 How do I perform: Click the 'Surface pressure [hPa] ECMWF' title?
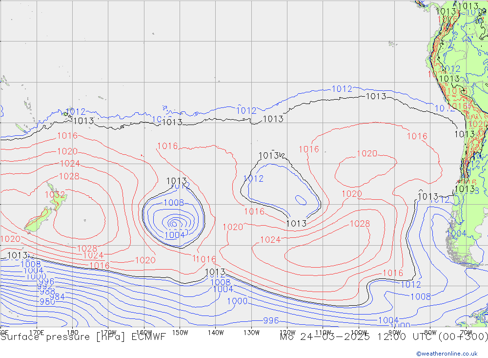pyautogui.click(x=83, y=337)
